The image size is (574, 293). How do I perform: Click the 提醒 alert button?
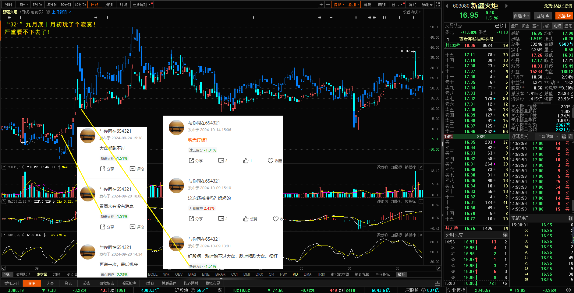pyautogui.click(x=543, y=16)
